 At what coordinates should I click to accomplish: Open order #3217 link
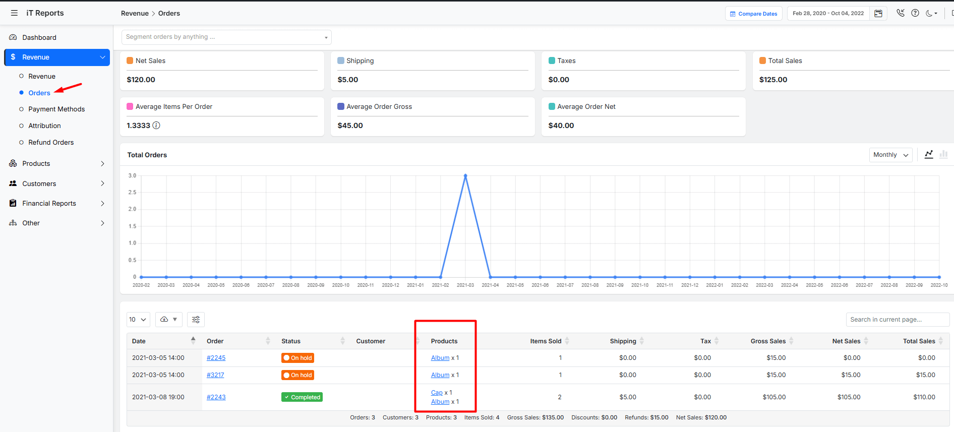pyautogui.click(x=215, y=375)
